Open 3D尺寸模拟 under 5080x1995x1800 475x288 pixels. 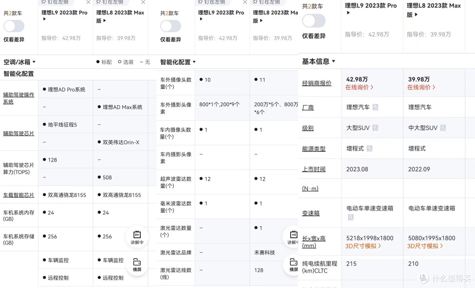[425, 246]
